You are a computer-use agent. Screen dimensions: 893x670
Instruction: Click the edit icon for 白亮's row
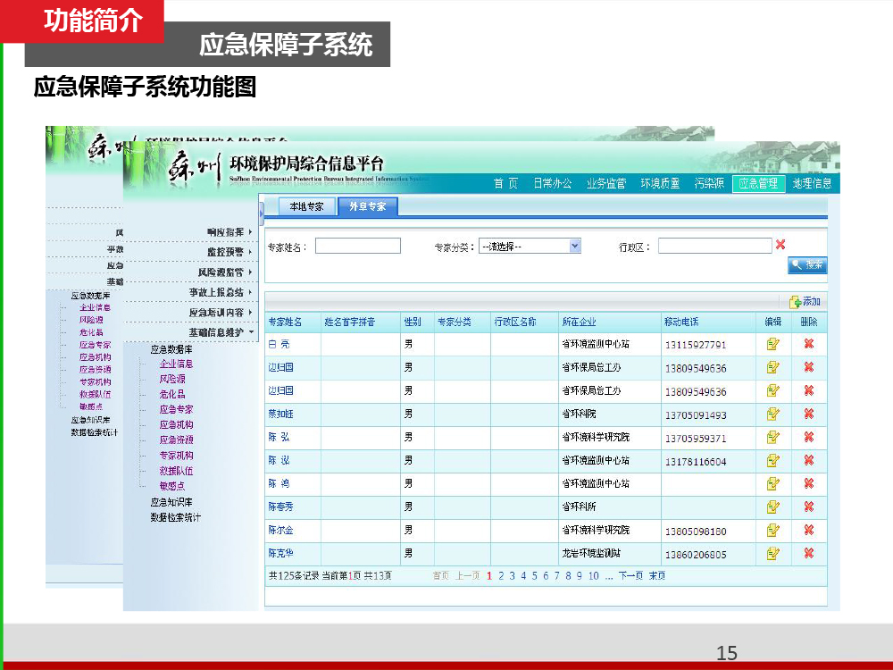[773, 344]
